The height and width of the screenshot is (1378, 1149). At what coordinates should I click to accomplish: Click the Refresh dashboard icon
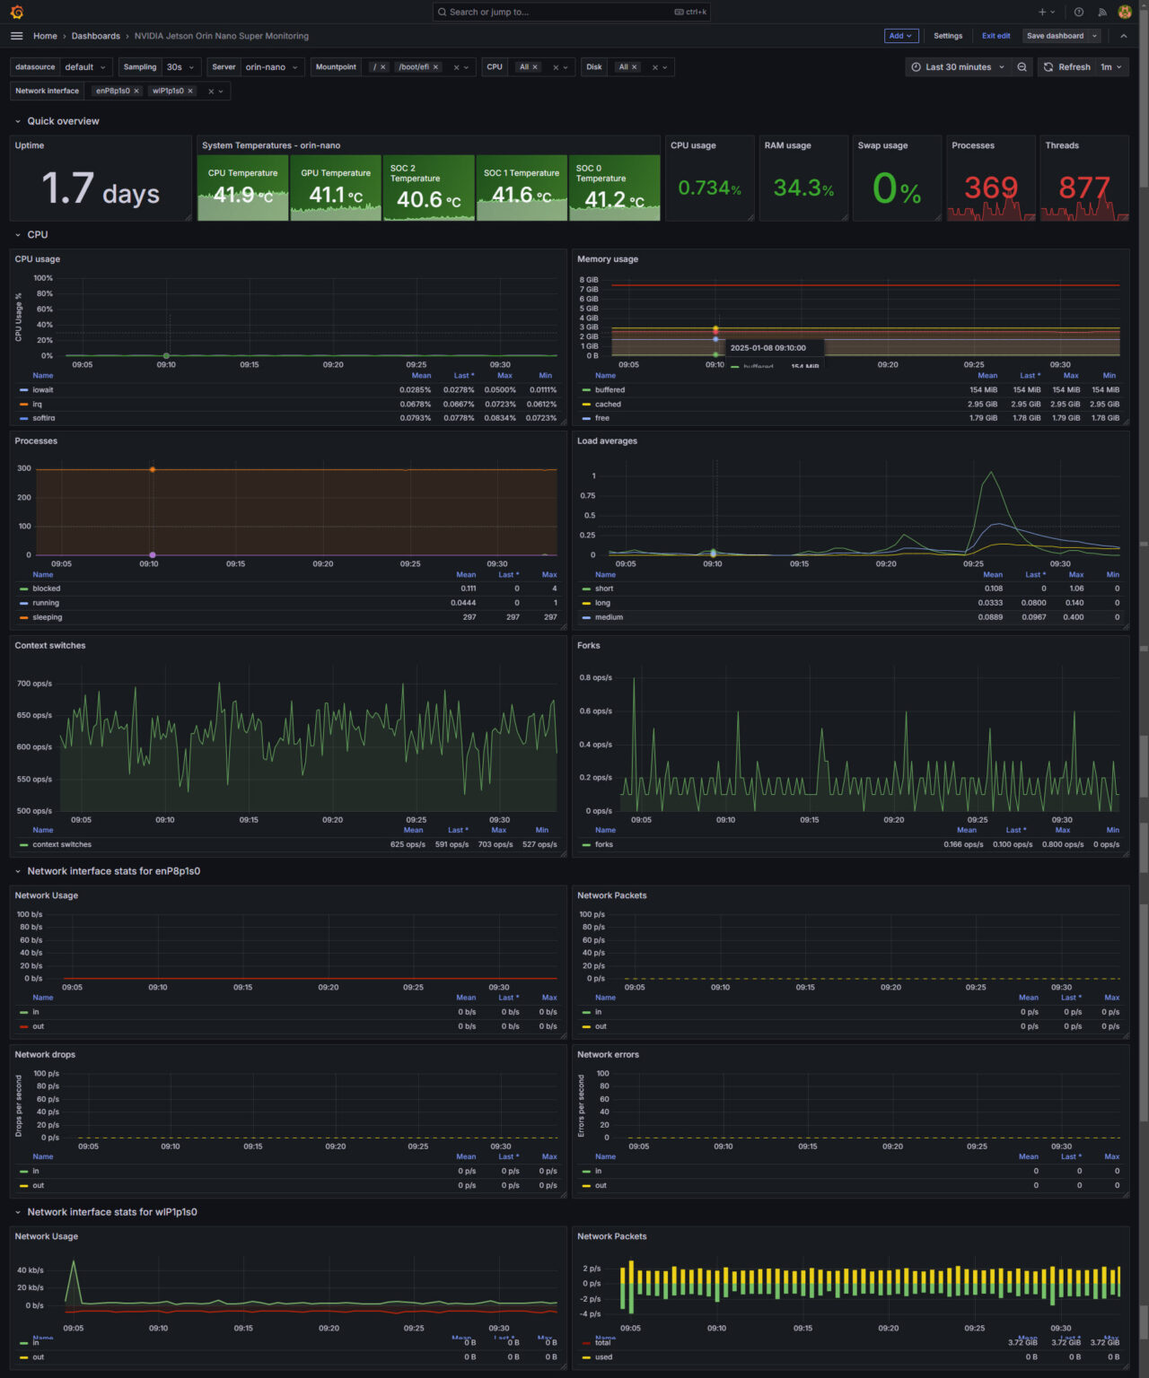click(x=1048, y=66)
